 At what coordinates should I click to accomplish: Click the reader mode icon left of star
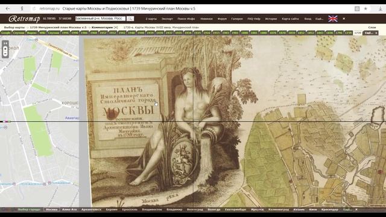pos(357,8)
